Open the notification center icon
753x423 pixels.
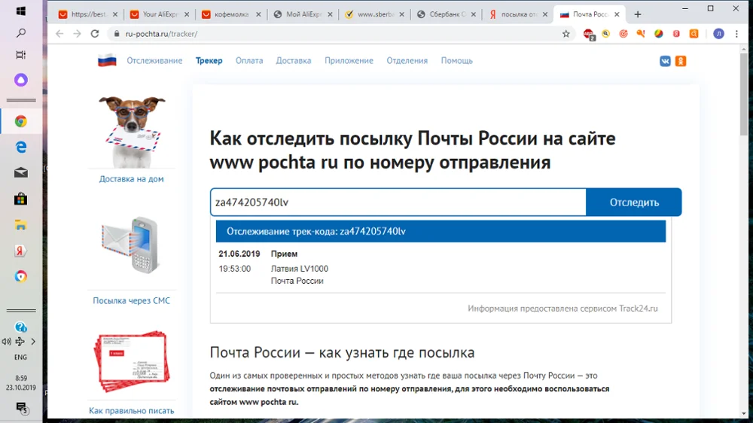(x=21, y=408)
